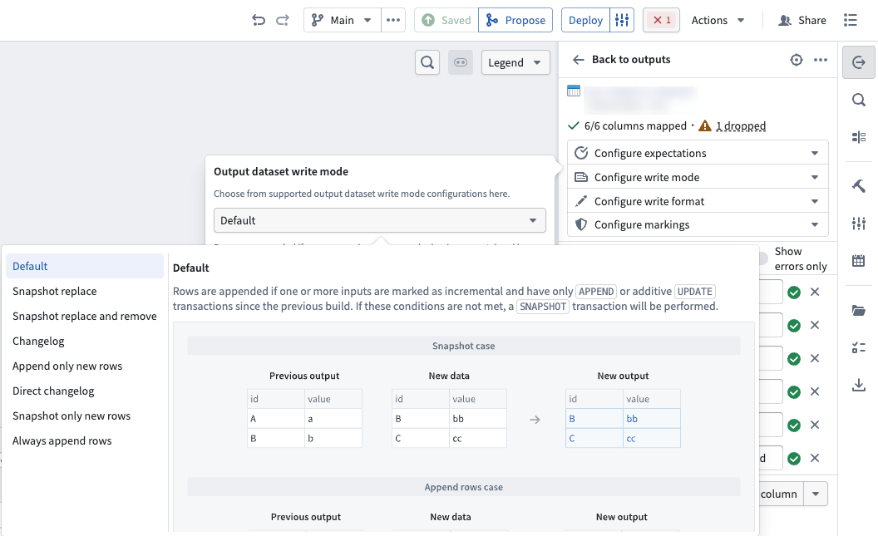Open the branch more options ellipsis
The height and width of the screenshot is (536, 878).
coord(393,20)
